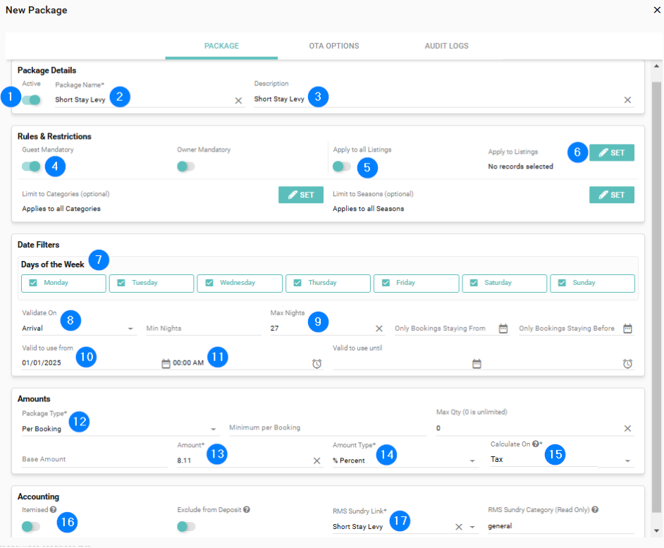This screenshot has height=548, width=664.
Task: Switch to the OTA Options tab
Action: tap(333, 46)
